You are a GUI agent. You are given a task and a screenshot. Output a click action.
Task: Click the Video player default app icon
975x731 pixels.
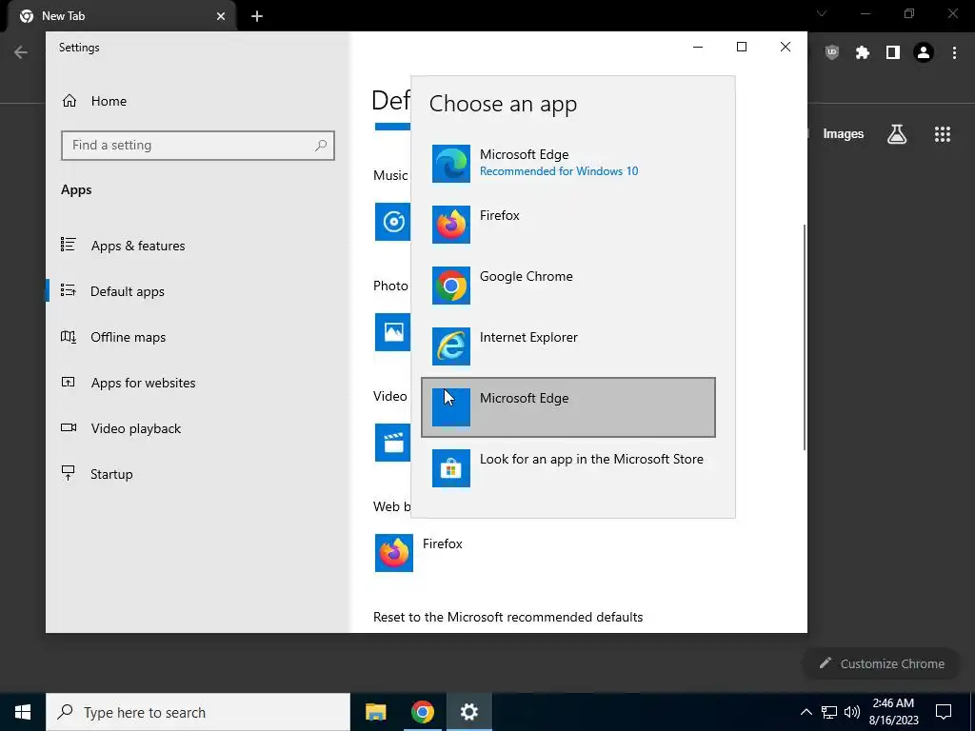click(x=392, y=443)
